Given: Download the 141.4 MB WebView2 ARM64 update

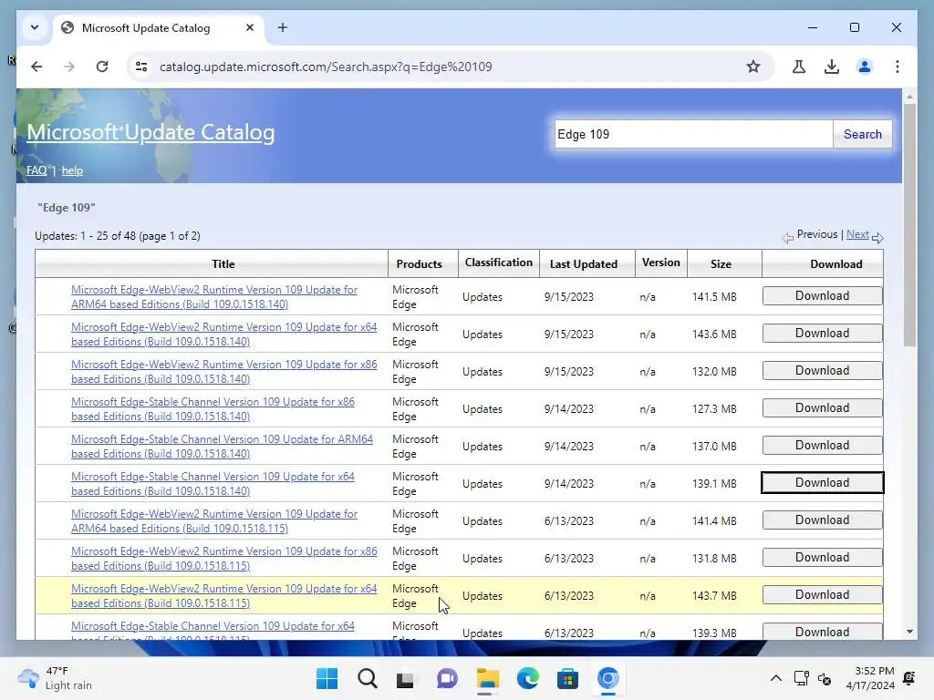Looking at the screenshot, I should point(822,520).
